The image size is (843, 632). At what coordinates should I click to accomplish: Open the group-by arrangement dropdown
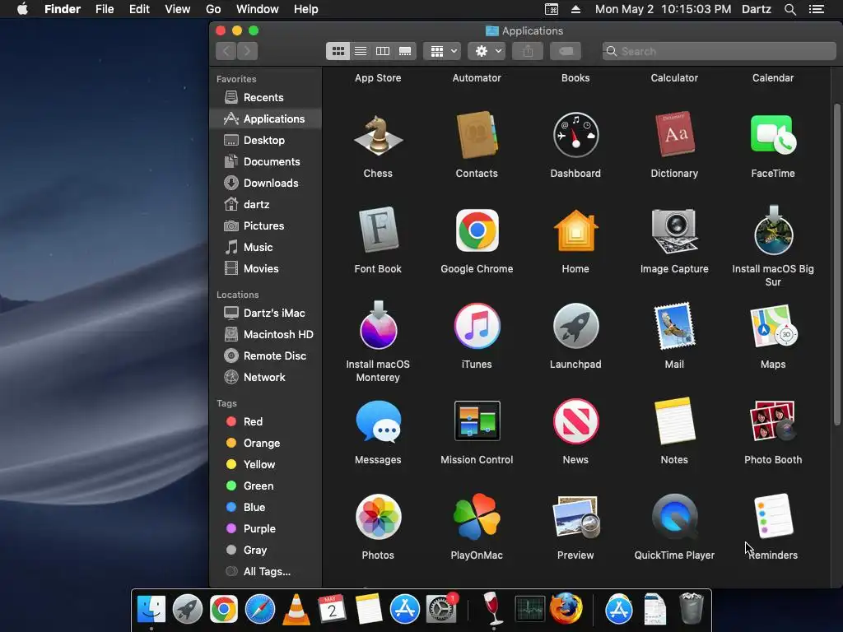(442, 51)
